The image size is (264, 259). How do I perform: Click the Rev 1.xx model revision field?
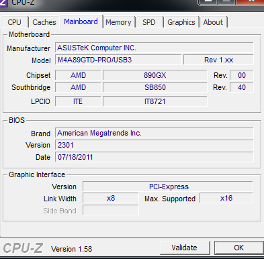(218, 60)
